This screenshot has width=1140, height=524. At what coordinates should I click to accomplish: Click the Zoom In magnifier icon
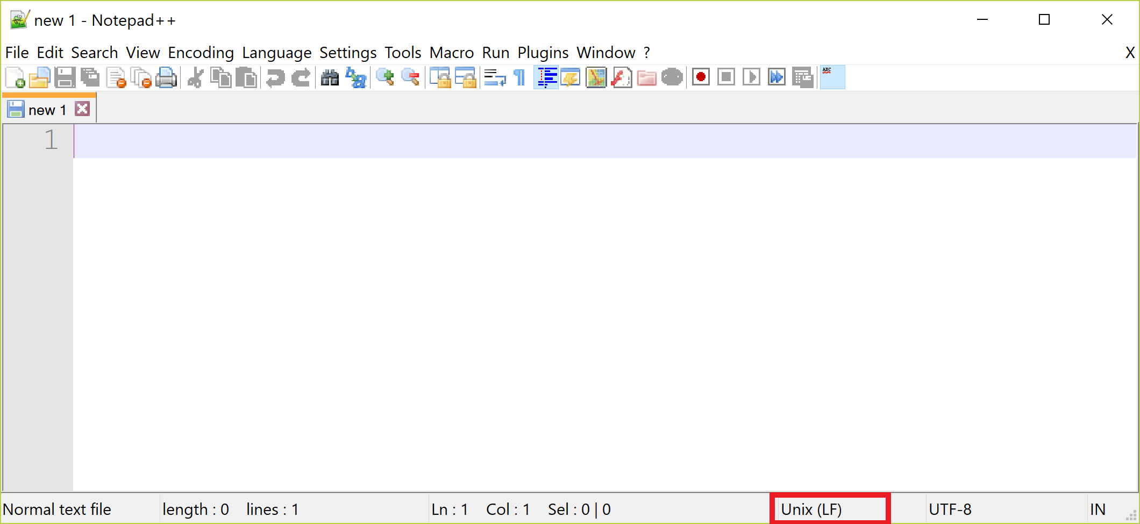click(385, 78)
